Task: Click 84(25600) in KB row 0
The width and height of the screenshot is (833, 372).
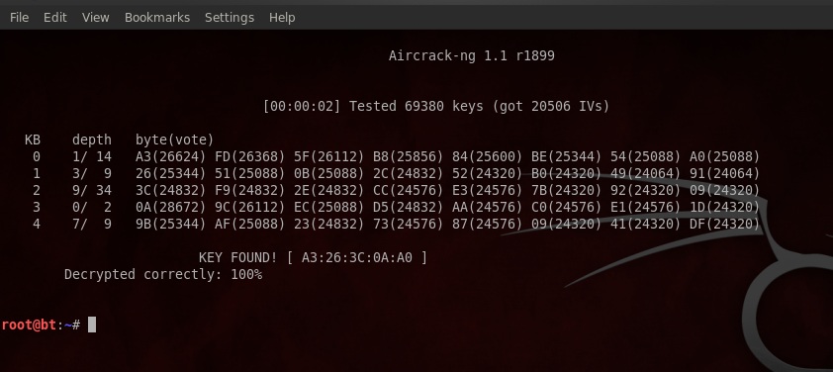Action: coord(488,156)
